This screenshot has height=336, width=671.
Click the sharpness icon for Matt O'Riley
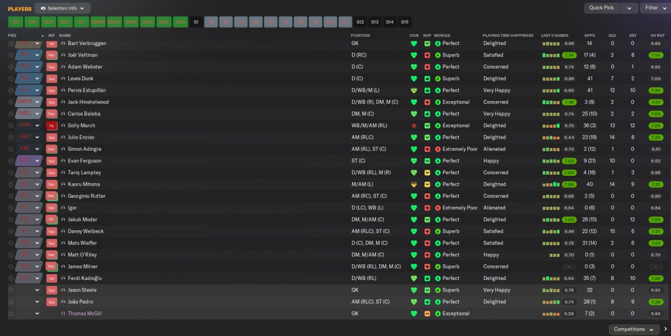pyautogui.click(x=427, y=255)
